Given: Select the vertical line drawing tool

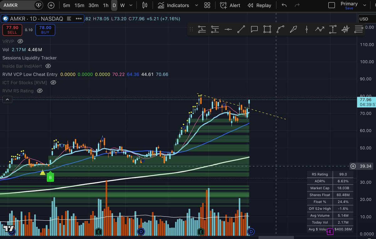Looking at the screenshot, I should [307, 29].
